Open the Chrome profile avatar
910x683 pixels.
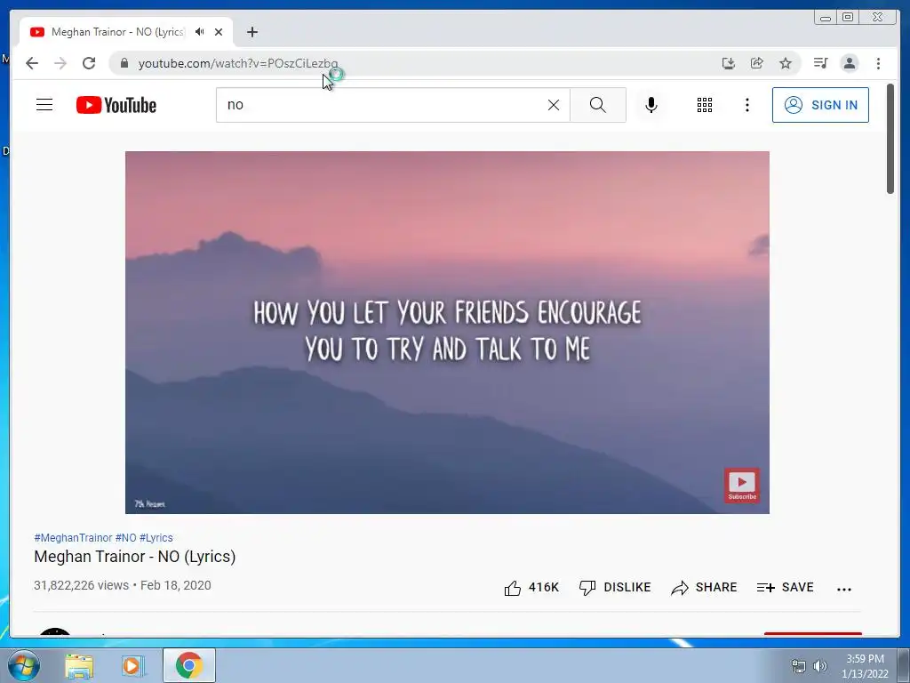(850, 63)
